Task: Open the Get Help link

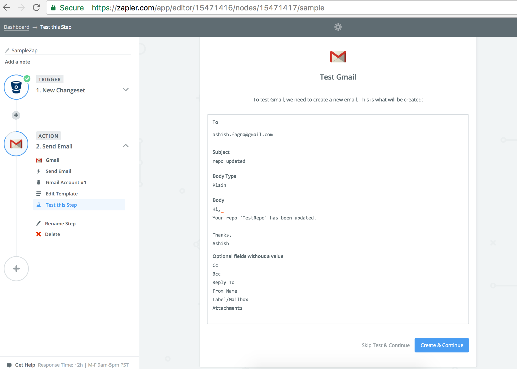Action: pos(25,365)
